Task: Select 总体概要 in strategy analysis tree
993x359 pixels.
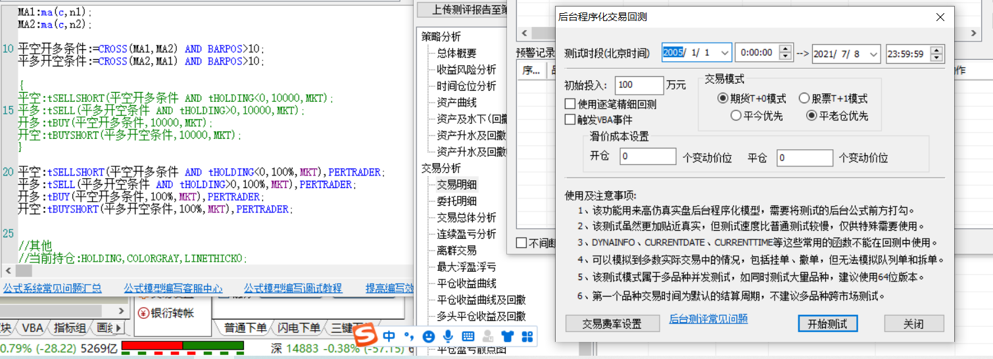Action: 457,53
